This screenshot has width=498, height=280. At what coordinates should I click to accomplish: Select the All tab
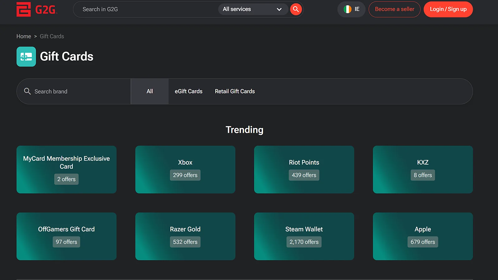tap(150, 91)
